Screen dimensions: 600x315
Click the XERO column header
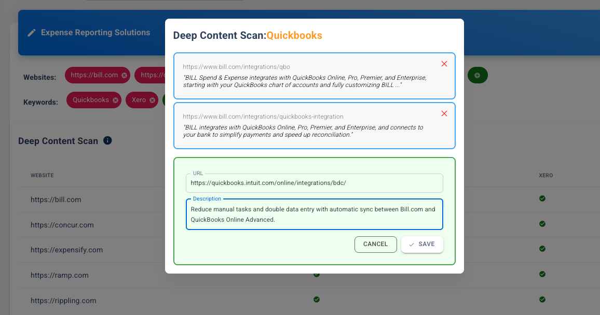pyautogui.click(x=546, y=175)
